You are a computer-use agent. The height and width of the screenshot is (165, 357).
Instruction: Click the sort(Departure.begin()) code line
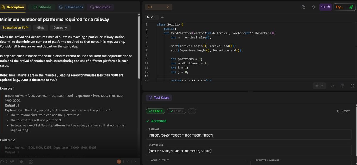pos(207,50)
